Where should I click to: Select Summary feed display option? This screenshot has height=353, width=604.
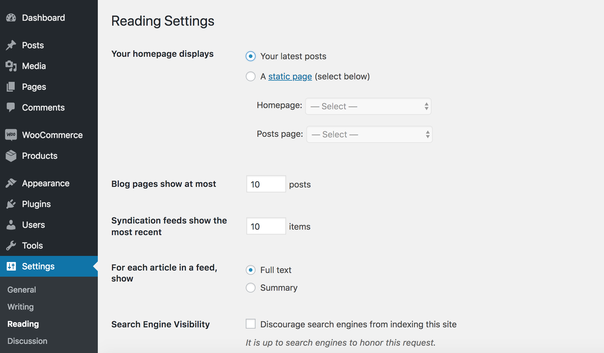coord(251,288)
